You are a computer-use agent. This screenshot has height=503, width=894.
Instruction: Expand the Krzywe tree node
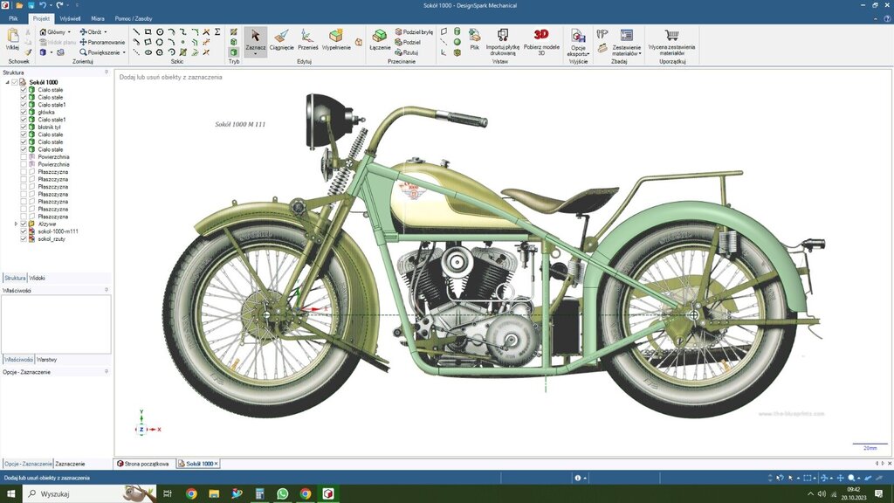(16, 224)
